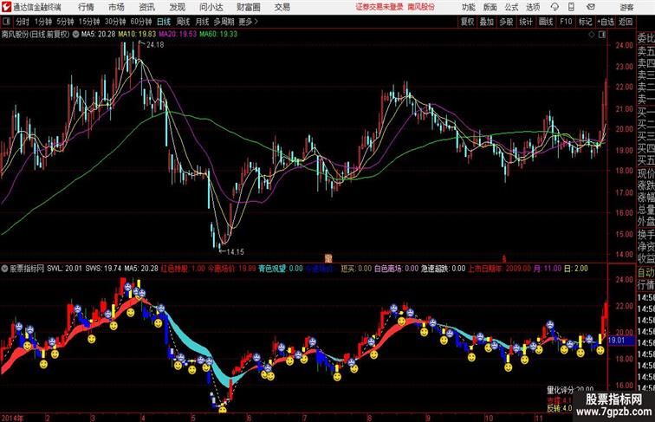Click the MA10: 19.83 indicator label

click(x=137, y=35)
